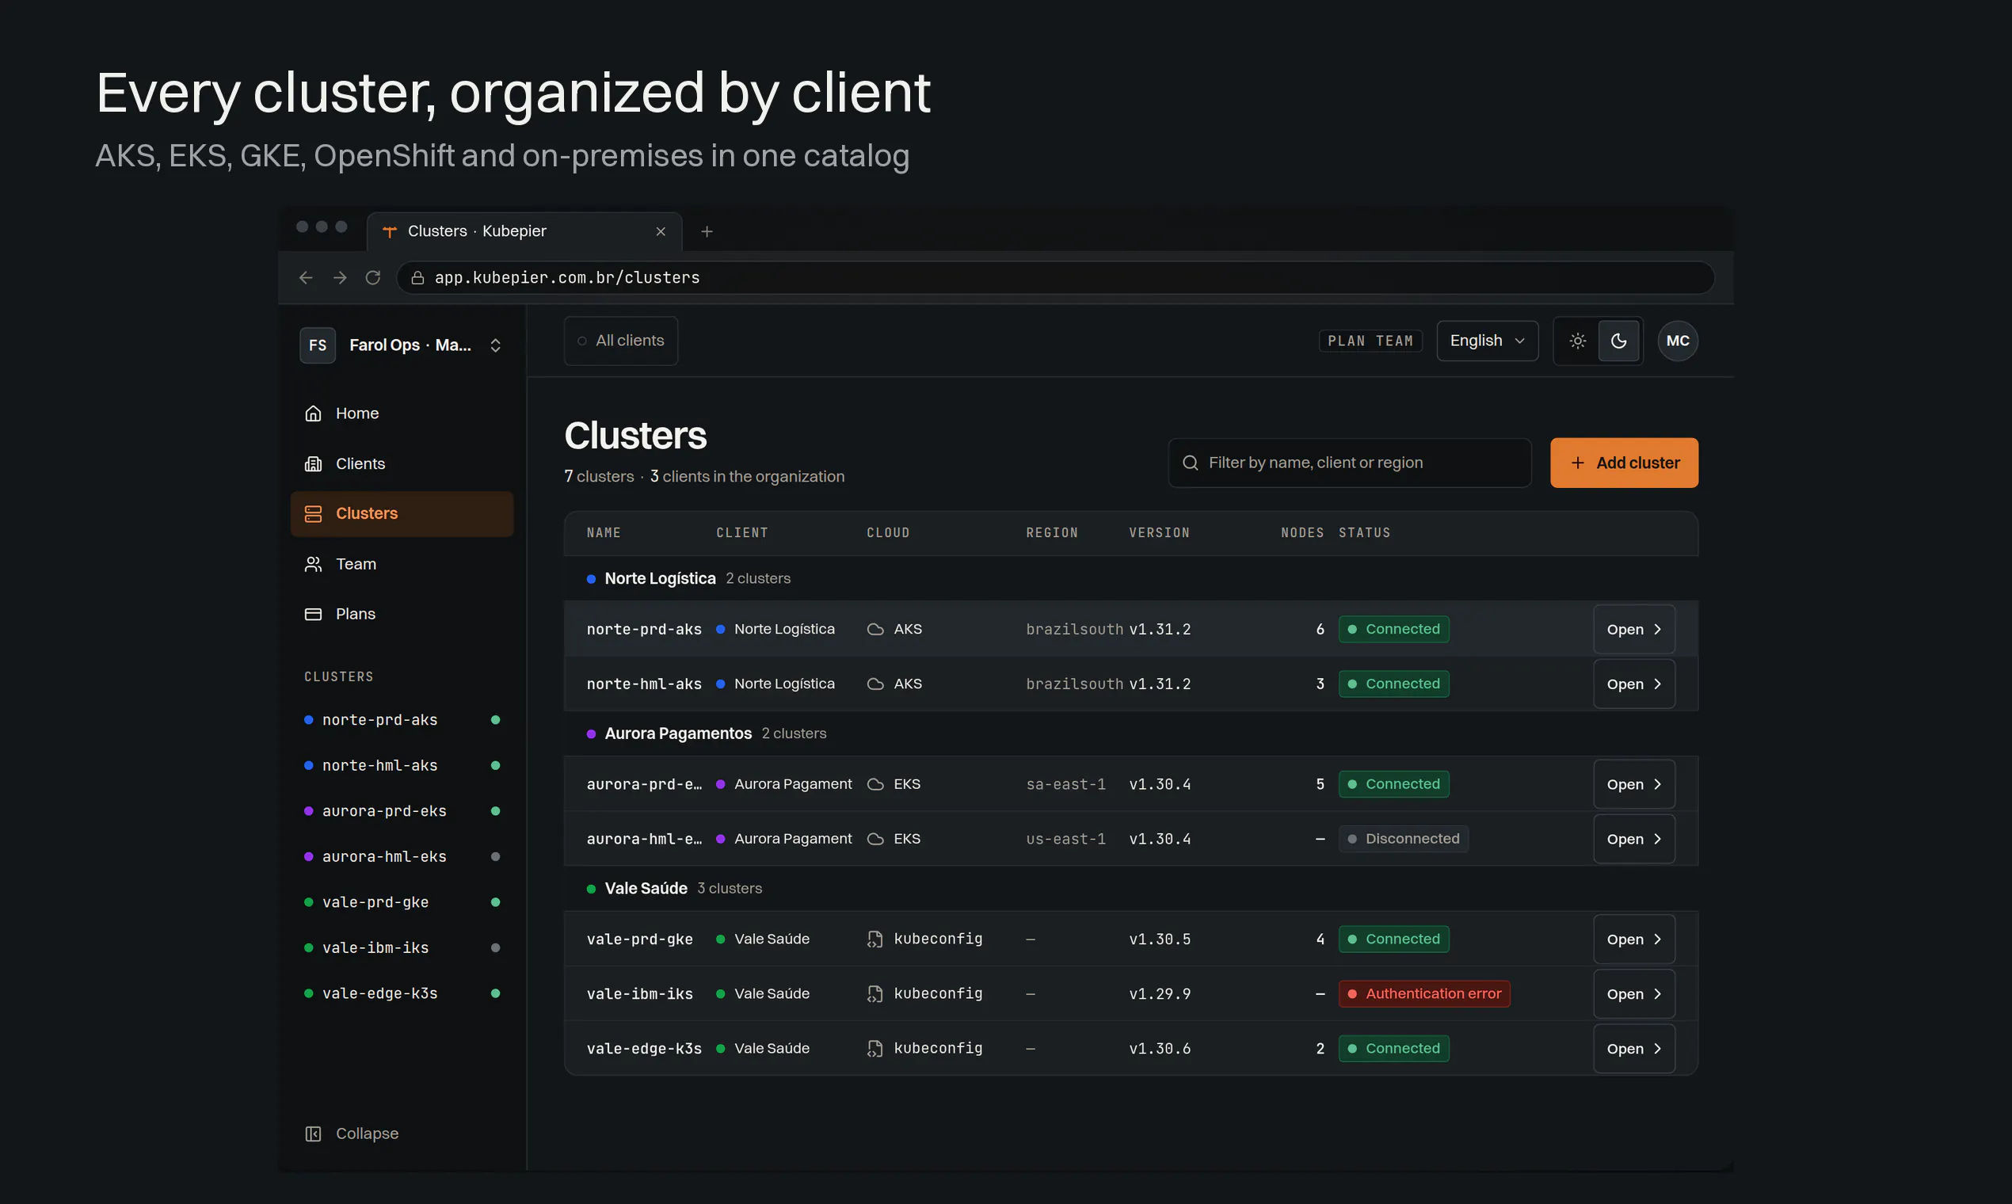2012x1204 pixels.
Task: Select vale-prd-gke in sidebar cluster list
Action: [x=402, y=902]
